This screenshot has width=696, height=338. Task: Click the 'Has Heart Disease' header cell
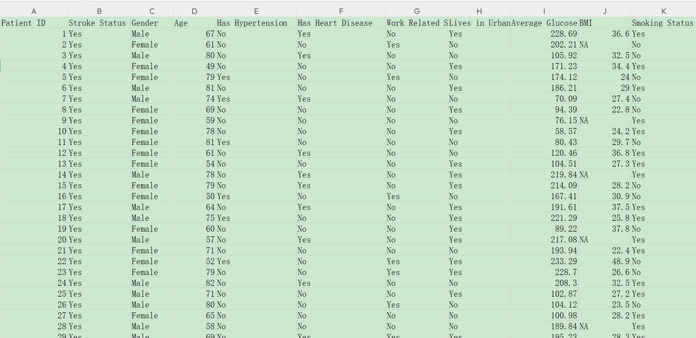click(x=341, y=23)
